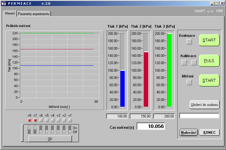Start evacuation with the Evakuace START button
Viewport: 226px width, 150px height.
click(209, 40)
